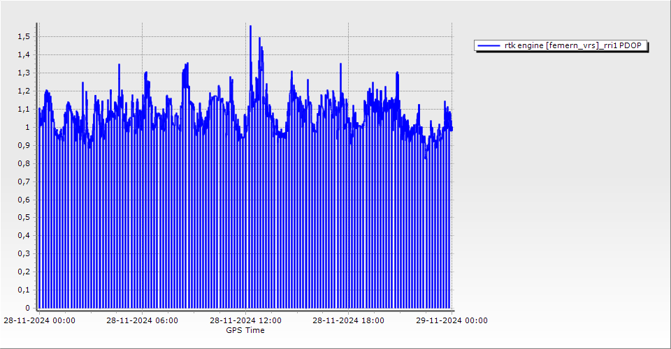Click the '0,5' y-axis tick label

point(23,218)
